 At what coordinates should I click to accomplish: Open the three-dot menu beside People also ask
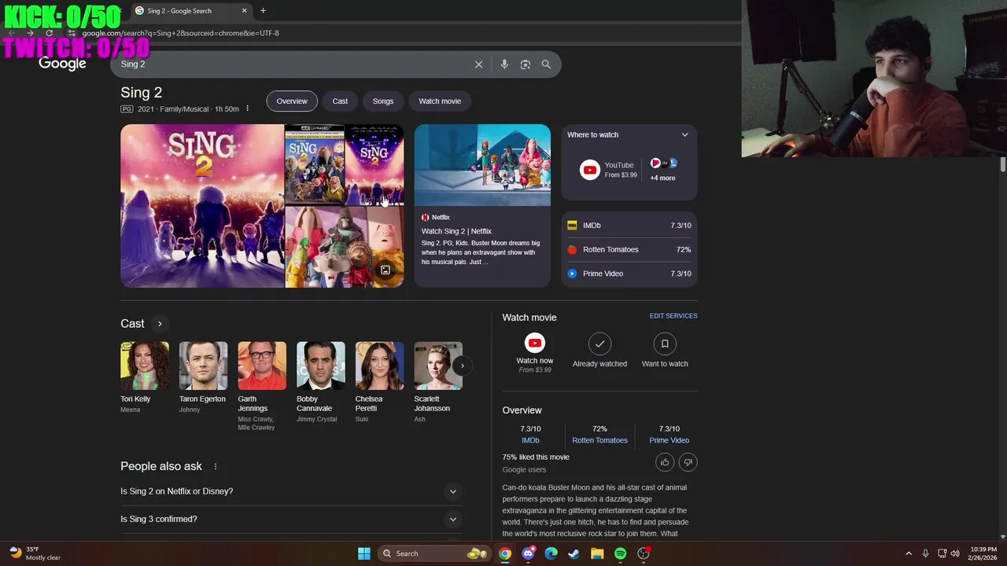(x=216, y=466)
